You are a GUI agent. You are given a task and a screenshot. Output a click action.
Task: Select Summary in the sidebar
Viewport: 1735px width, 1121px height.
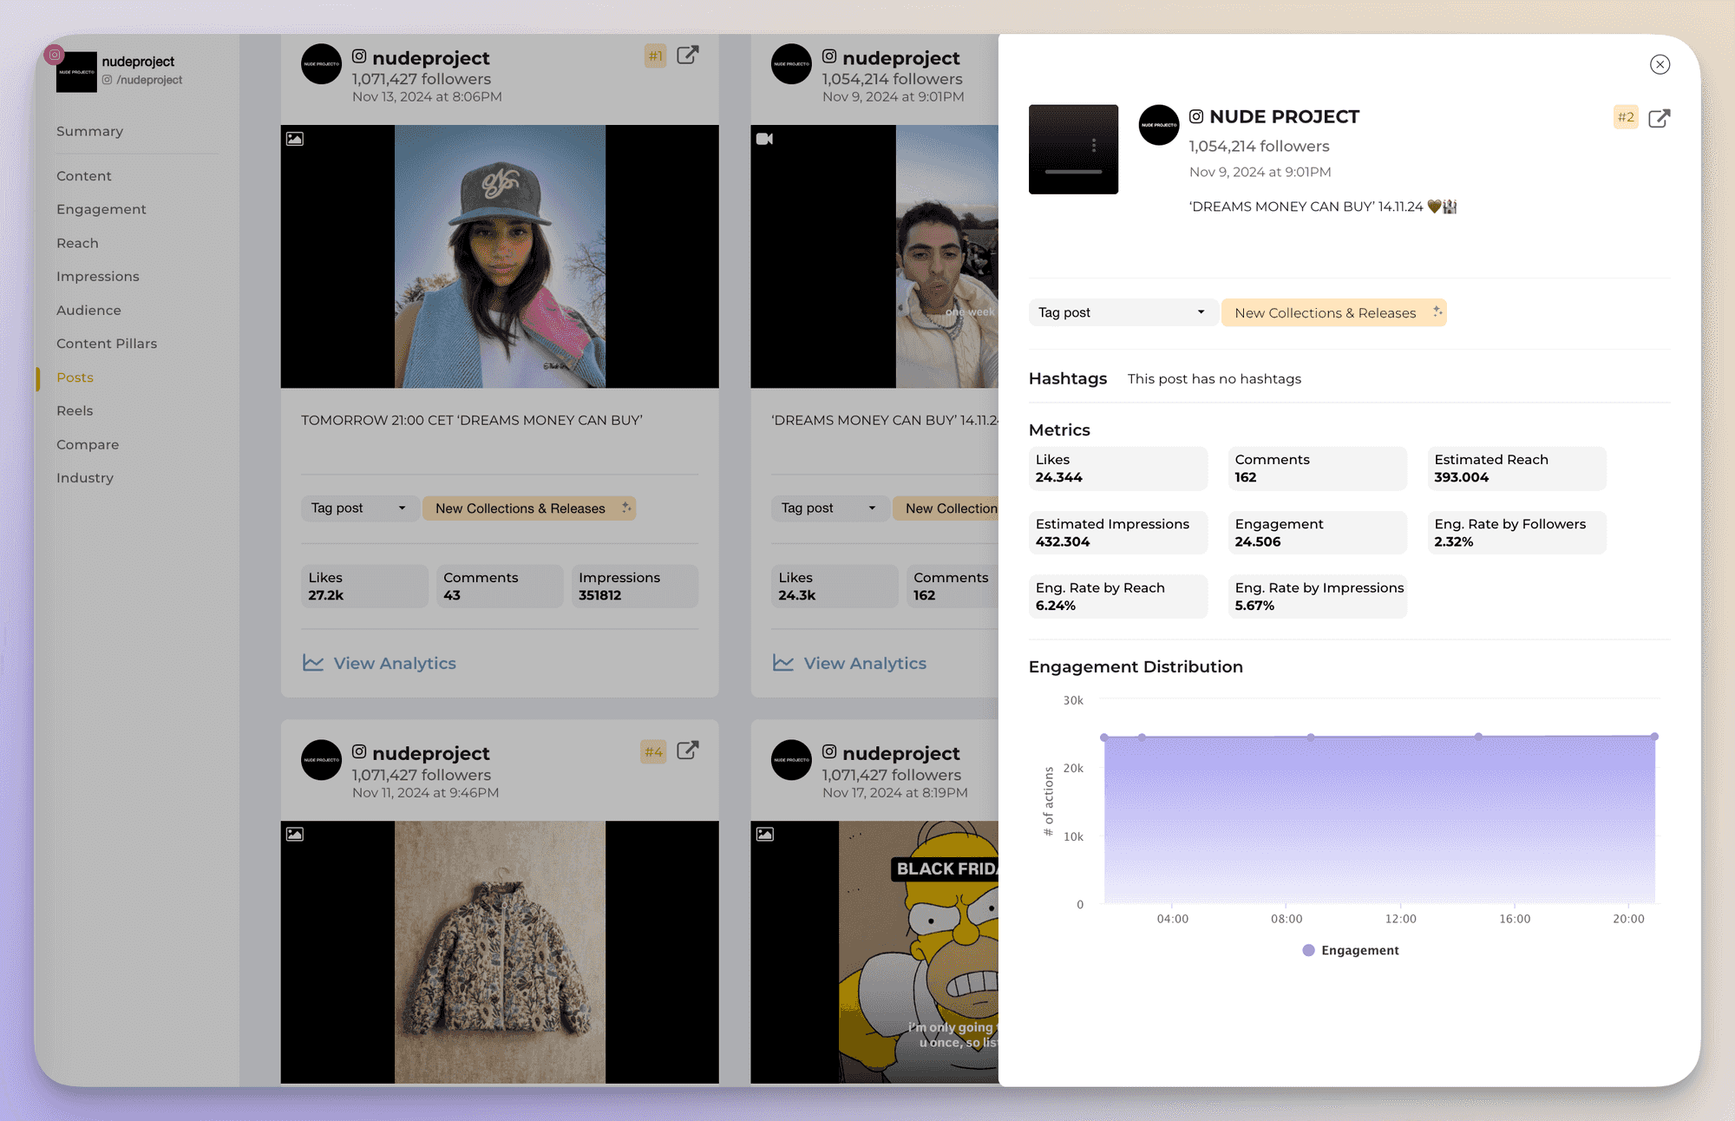tap(89, 131)
